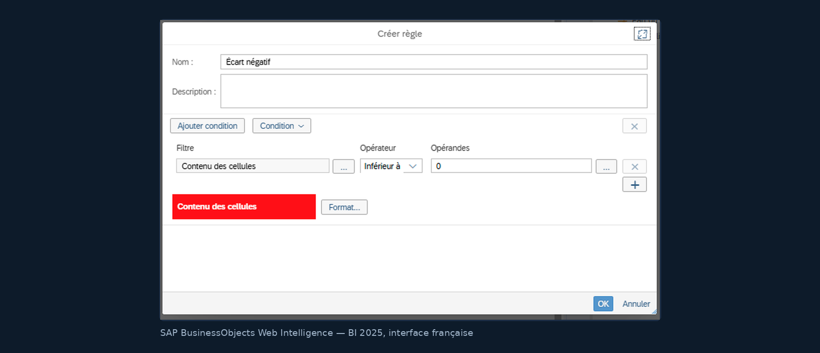Focus the Description text area
The height and width of the screenshot is (353, 820).
pyautogui.click(x=434, y=91)
